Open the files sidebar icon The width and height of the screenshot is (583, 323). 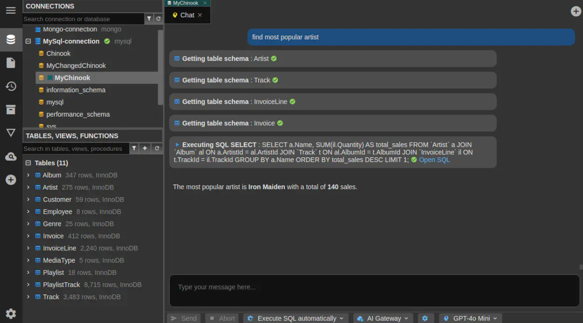click(x=11, y=63)
